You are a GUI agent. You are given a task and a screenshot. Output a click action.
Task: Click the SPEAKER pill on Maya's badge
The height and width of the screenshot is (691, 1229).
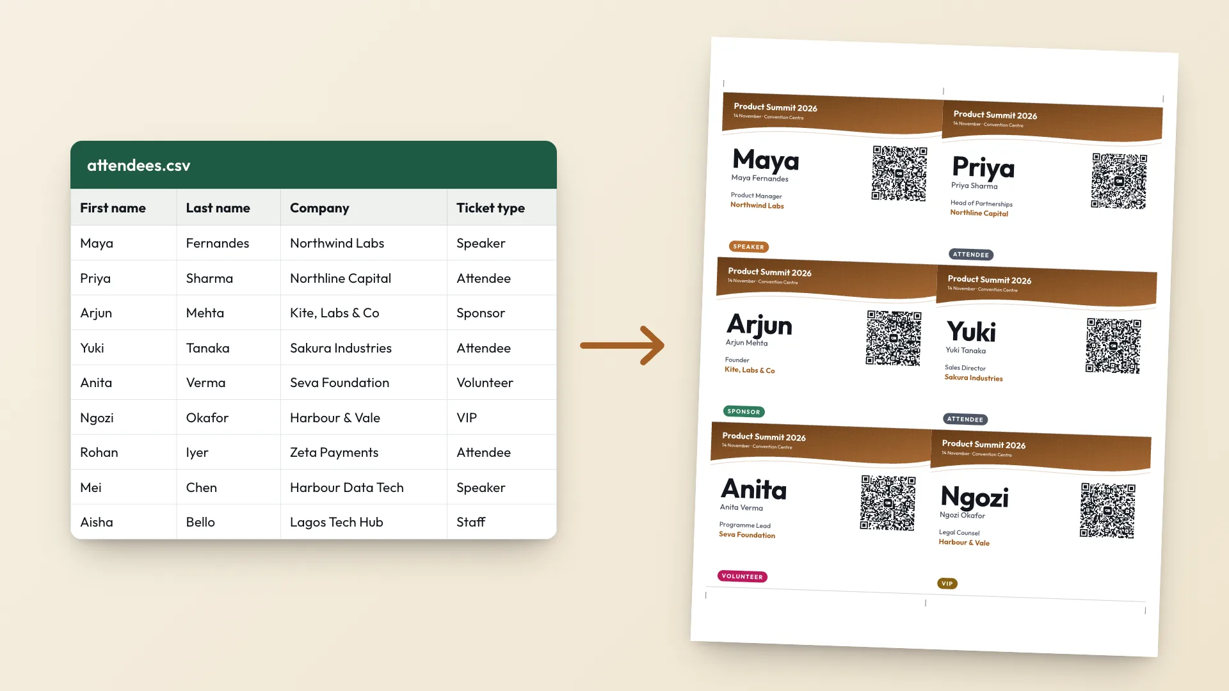[749, 247]
